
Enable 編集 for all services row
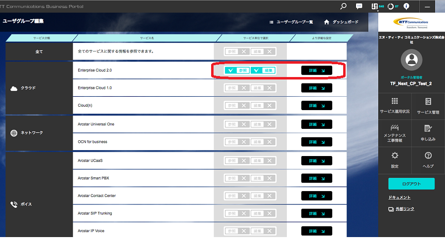(x=263, y=51)
